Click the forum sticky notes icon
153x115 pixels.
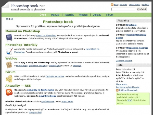tap(9, 78)
